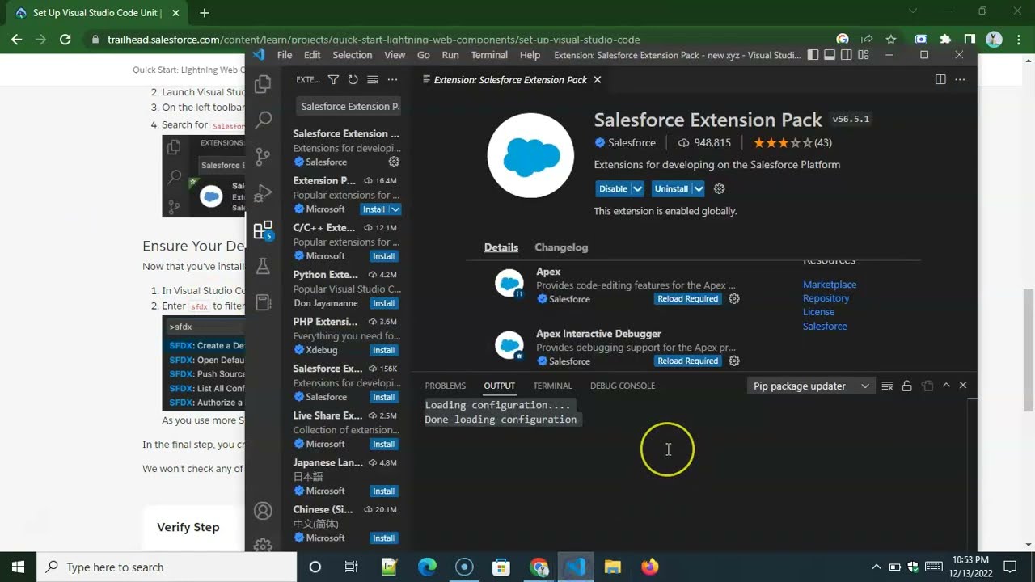The width and height of the screenshot is (1035, 582).
Task: Open File Explorer from the taskbar
Action: click(x=612, y=567)
